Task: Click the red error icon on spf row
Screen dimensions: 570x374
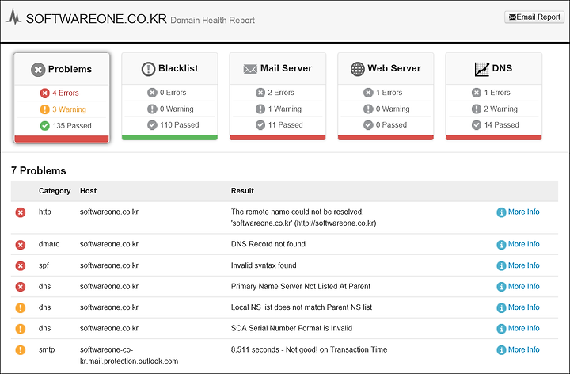Action: (21, 266)
